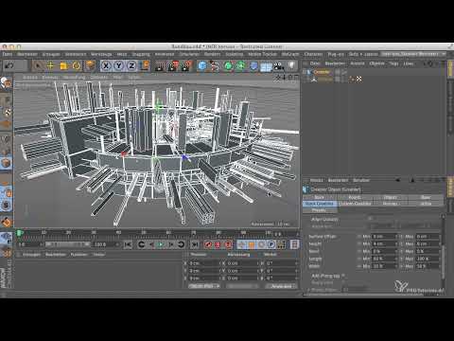Add a light object from the toolbar

291,65
